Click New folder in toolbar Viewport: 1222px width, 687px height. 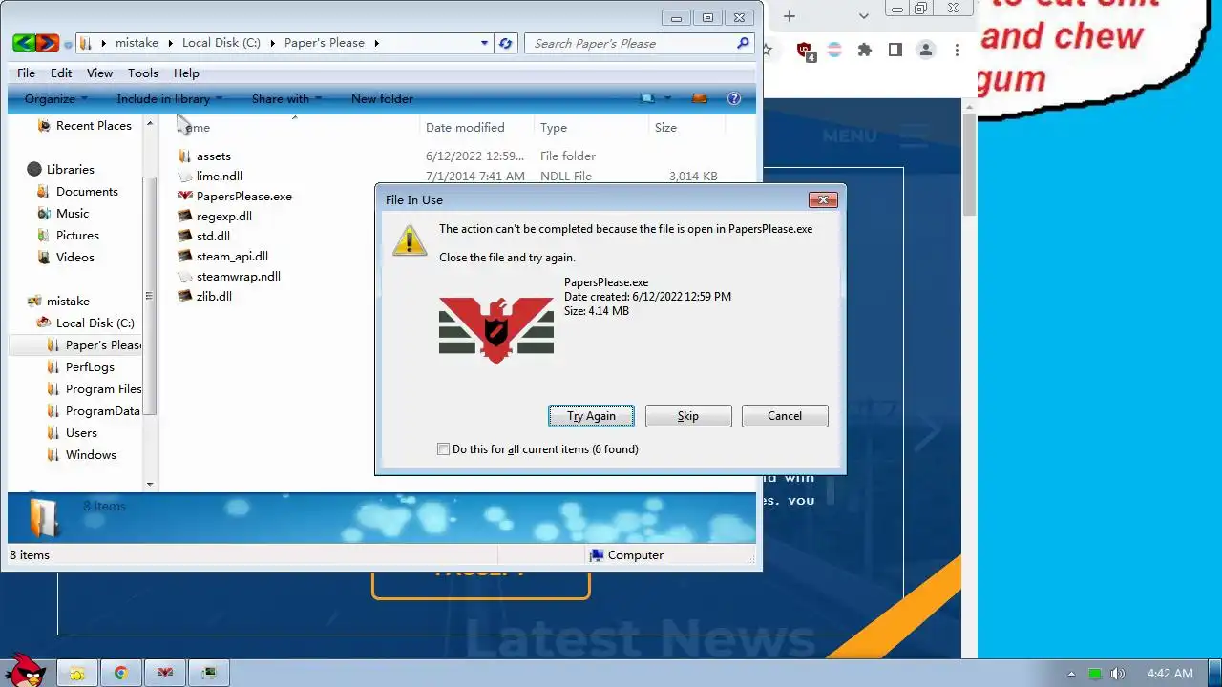pyautogui.click(x=382, y=98)
